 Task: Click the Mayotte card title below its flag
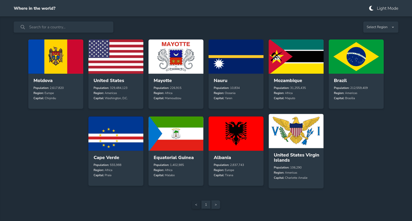coord(163,81)
